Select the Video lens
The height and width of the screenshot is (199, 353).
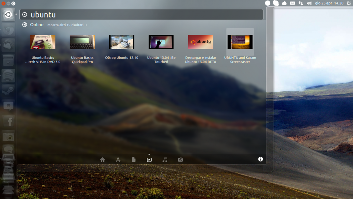tap(149, 160)
